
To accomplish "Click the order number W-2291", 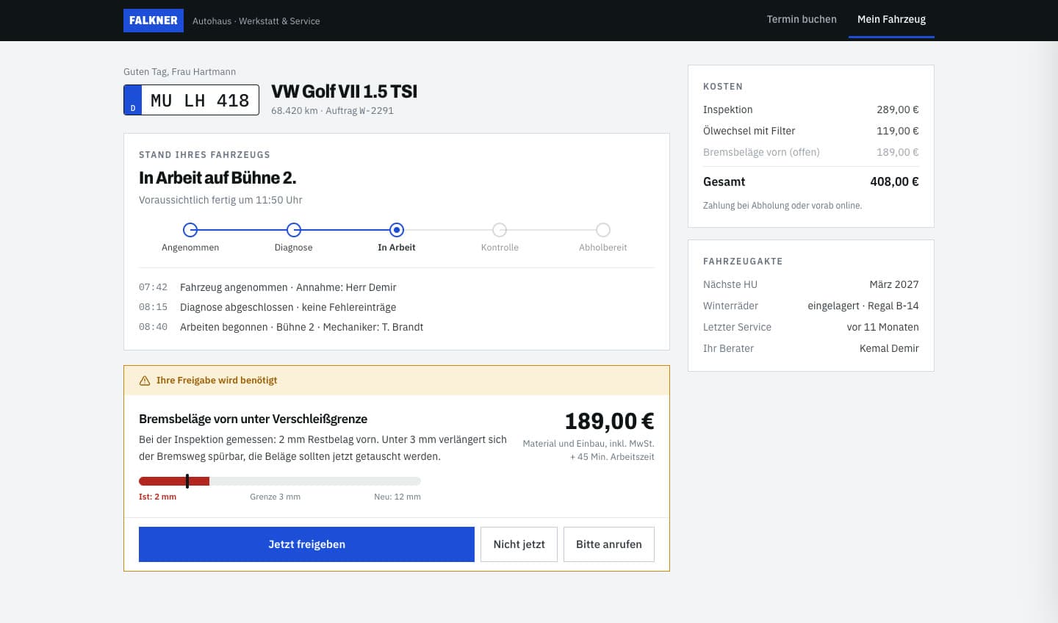I will coord(376,111).
